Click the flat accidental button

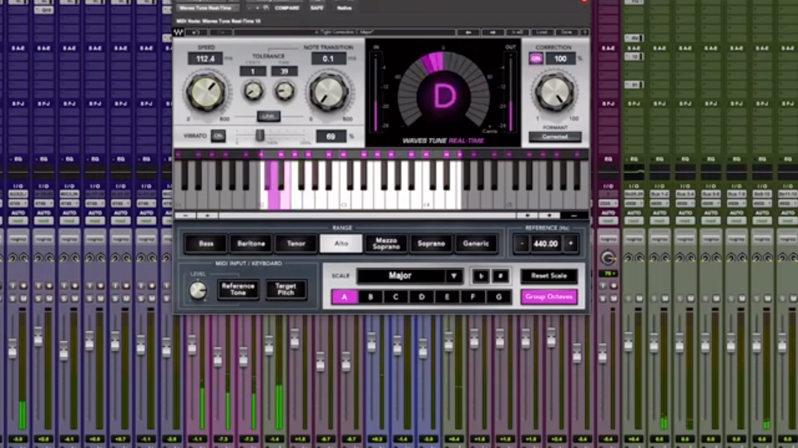[x=480, y=276]
